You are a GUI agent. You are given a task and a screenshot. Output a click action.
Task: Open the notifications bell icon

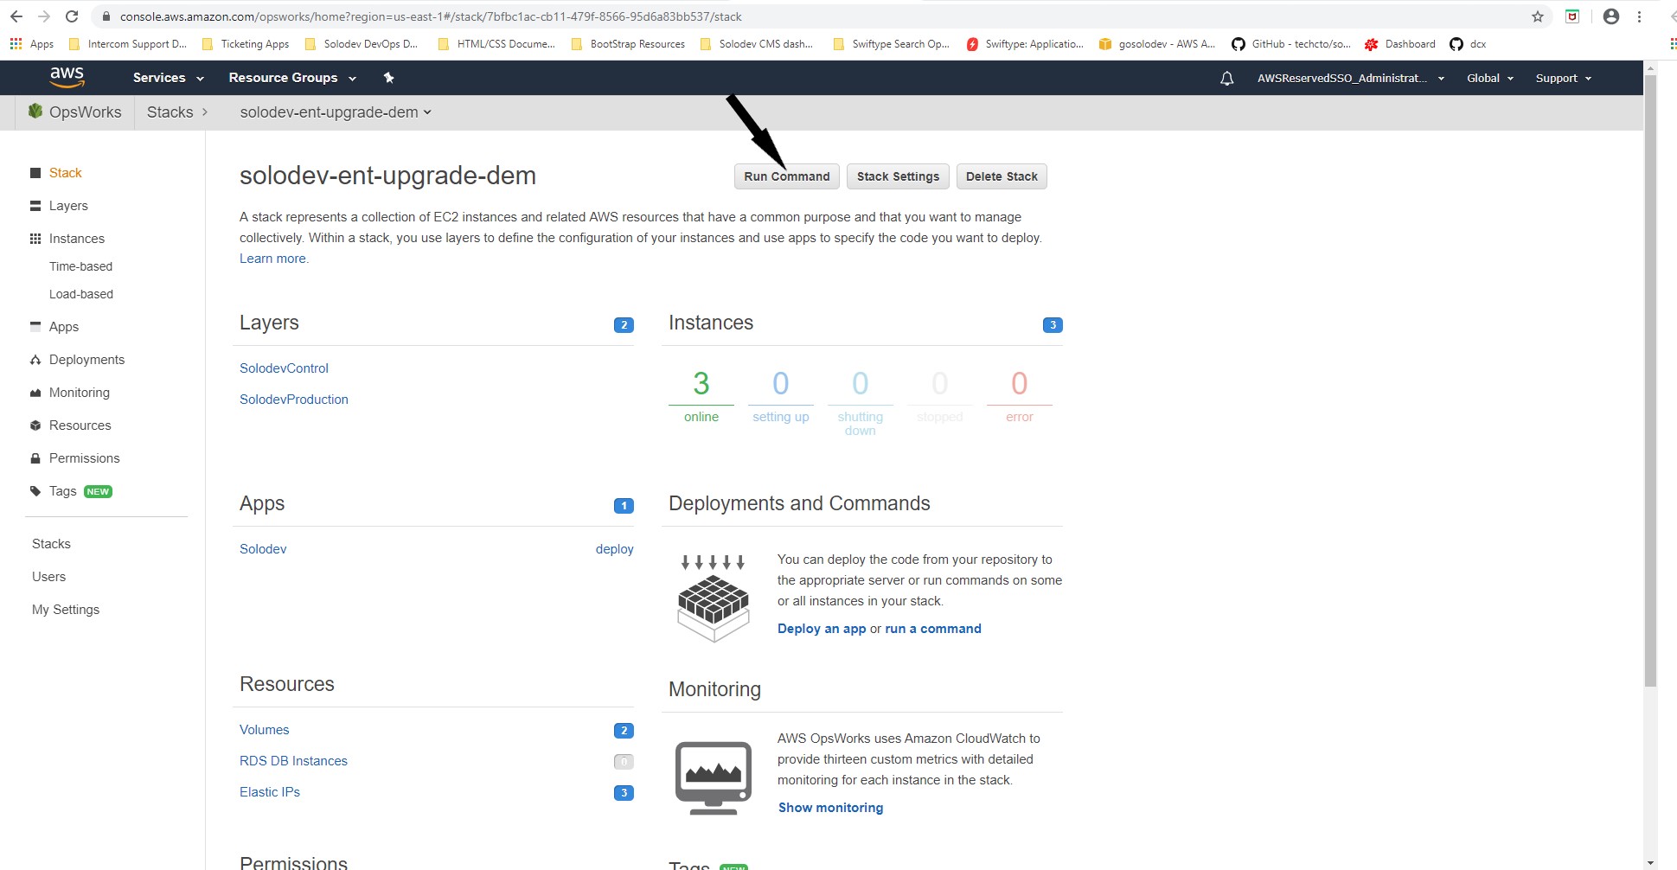coord(1226,78)
